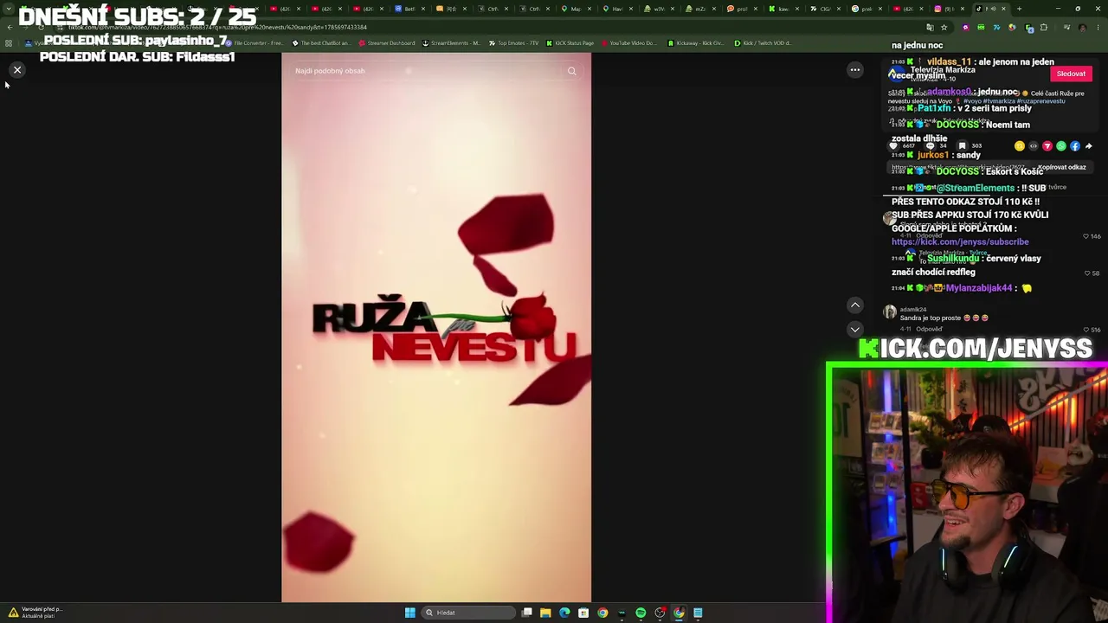Open the 'YouTube Video Do...' bookmark

pos(628,43)
